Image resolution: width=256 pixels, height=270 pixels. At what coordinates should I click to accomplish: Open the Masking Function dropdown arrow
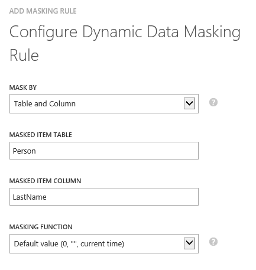pyautogui.click(x=189, y=243)
